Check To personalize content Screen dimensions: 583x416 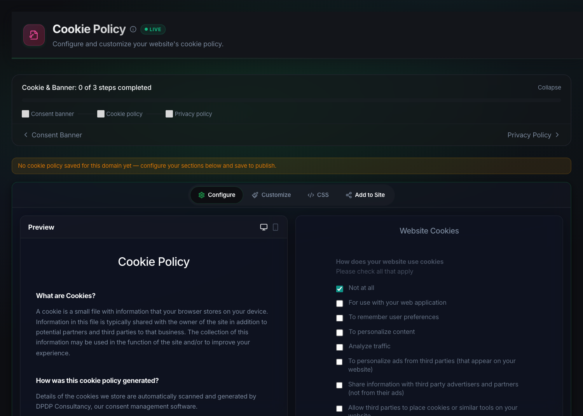[340, 333]
